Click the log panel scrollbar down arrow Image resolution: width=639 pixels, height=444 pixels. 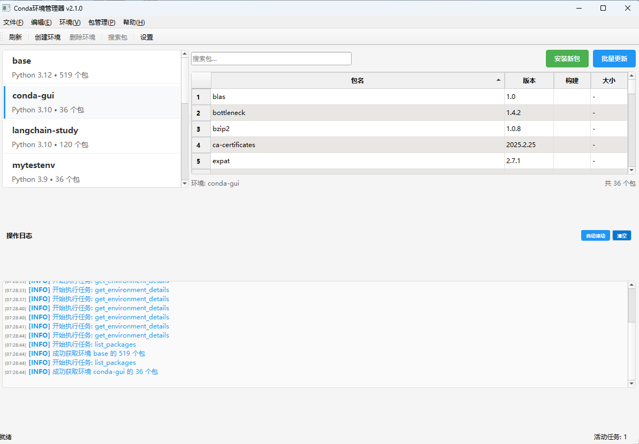(632, 384)
